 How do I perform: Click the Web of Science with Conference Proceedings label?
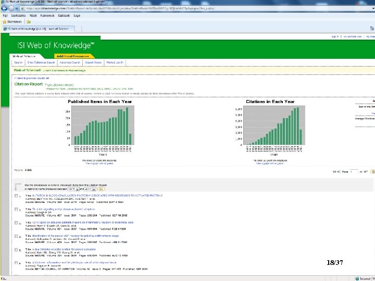(49, 70)
